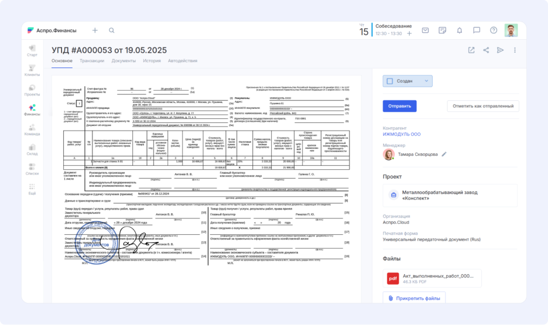Add event with plus next to Собеседование
This screenshot has width=548, height=325.
pyautogui.click(x=409, y=33)
